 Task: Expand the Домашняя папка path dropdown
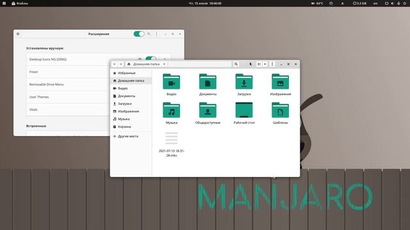[164, 64]
